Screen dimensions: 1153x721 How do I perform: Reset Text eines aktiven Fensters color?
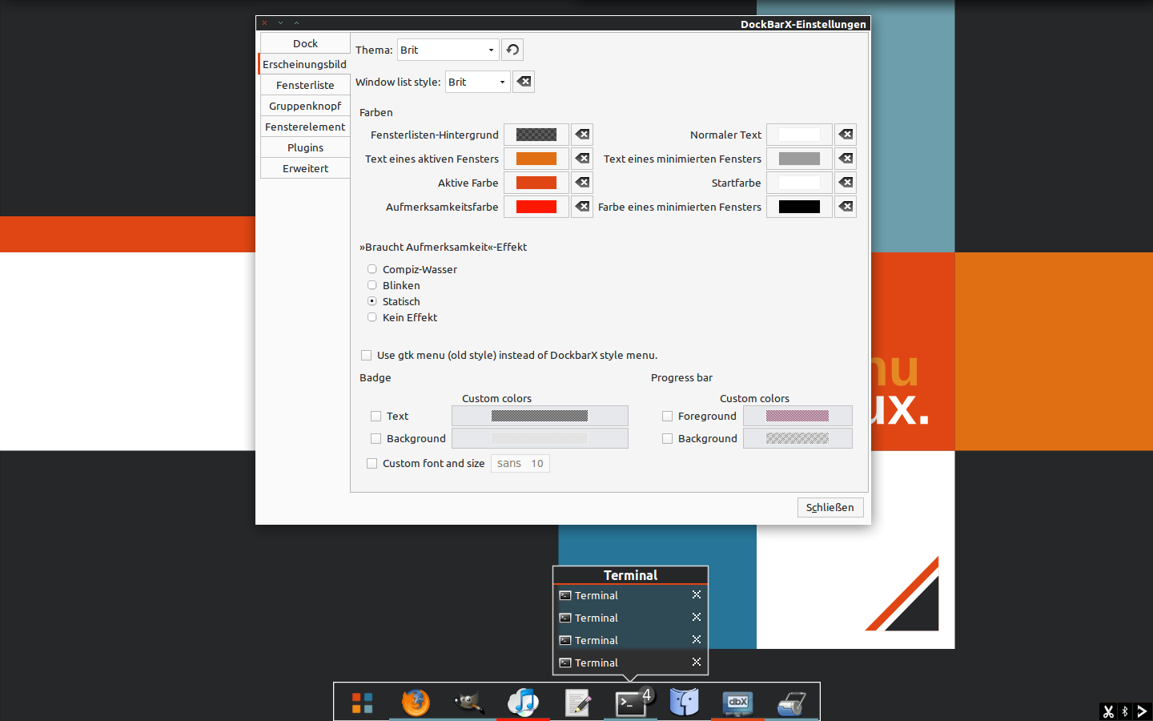click(x=582, y=159)
